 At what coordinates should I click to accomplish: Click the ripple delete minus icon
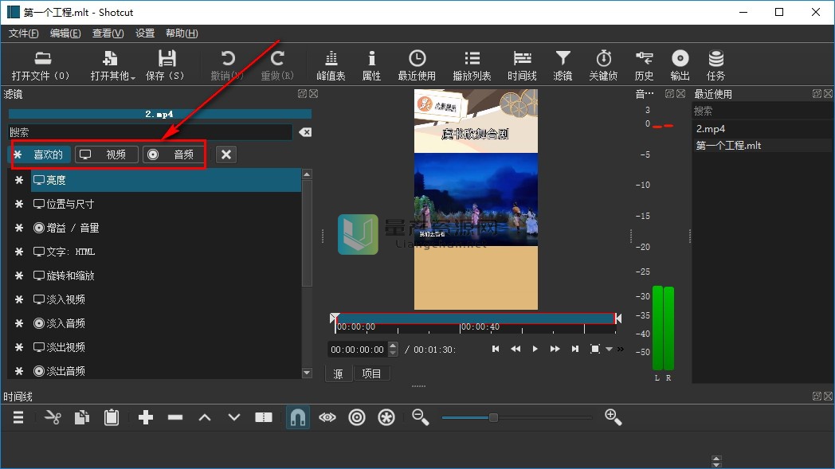pyautogui.click(x=175, y=417)
